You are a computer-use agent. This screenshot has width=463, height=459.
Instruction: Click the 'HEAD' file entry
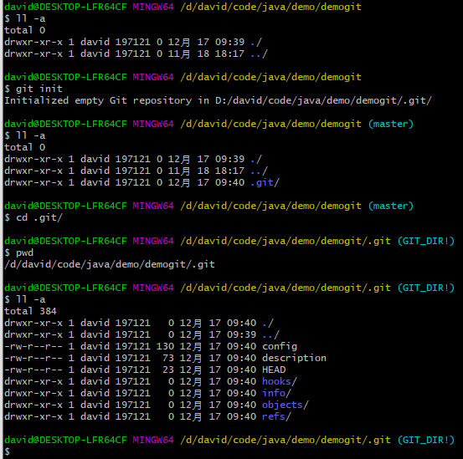click(274, 370)
